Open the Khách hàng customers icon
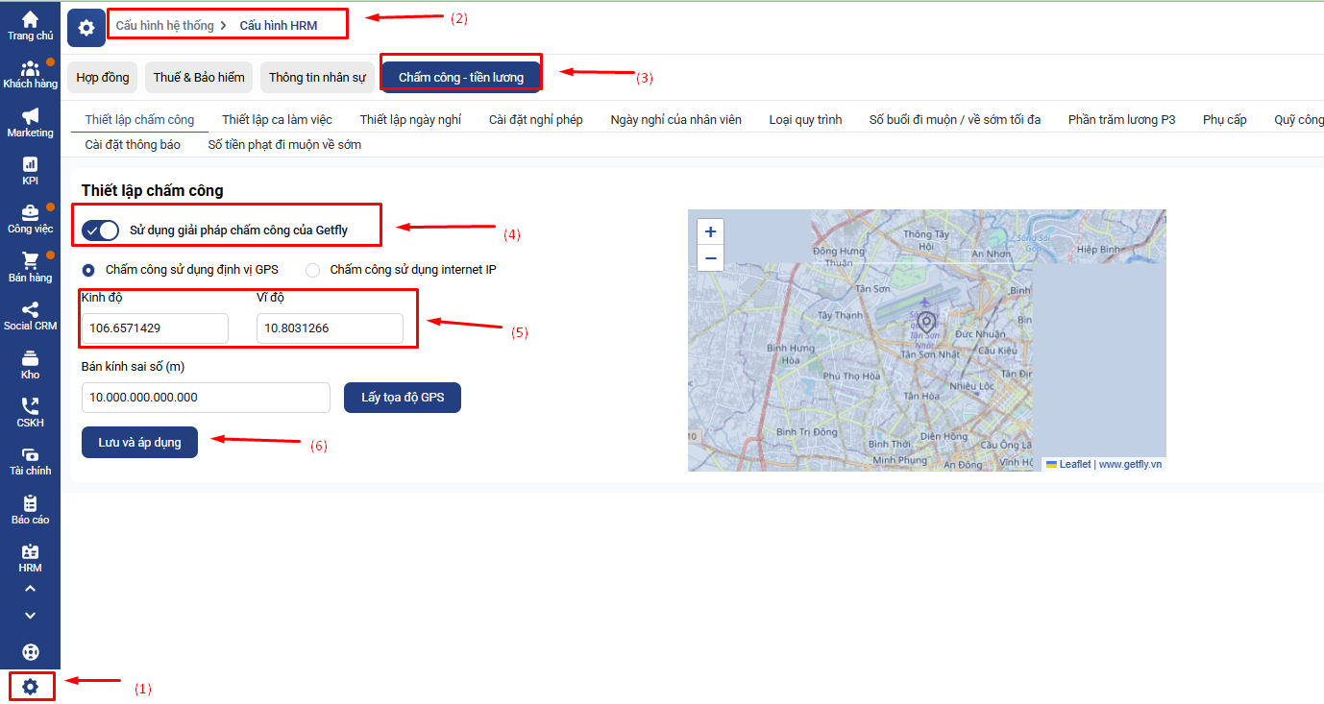The width and height of the screenshot is (1324, 704). click(x=30, y=68)
